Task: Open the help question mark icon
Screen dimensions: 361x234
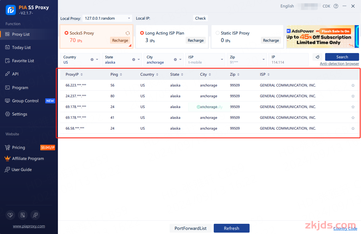Action: 336,6
